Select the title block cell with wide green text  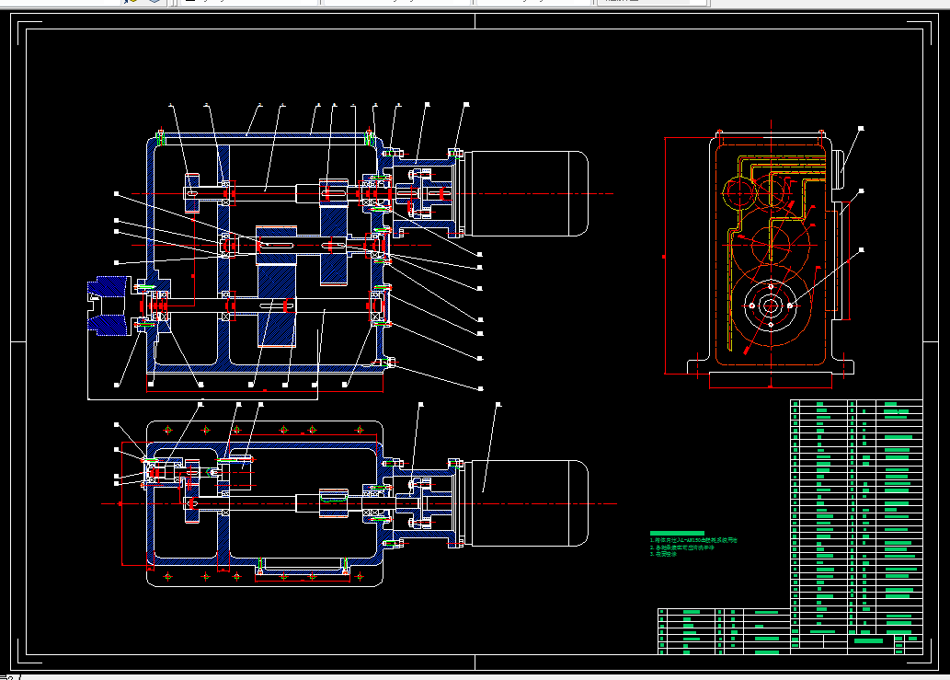point(869,640)
